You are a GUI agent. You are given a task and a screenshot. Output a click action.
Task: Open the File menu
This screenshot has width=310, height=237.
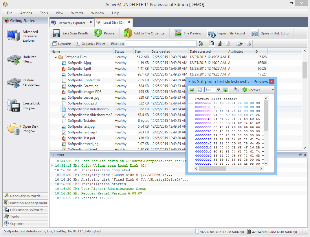tap(10, 13)
